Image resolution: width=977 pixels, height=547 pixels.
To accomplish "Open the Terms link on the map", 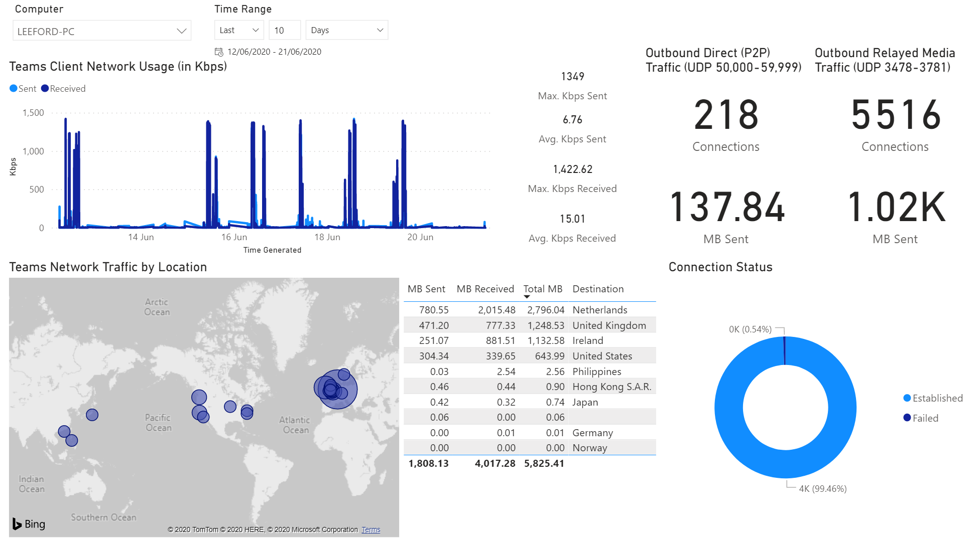I will (371, 529).
